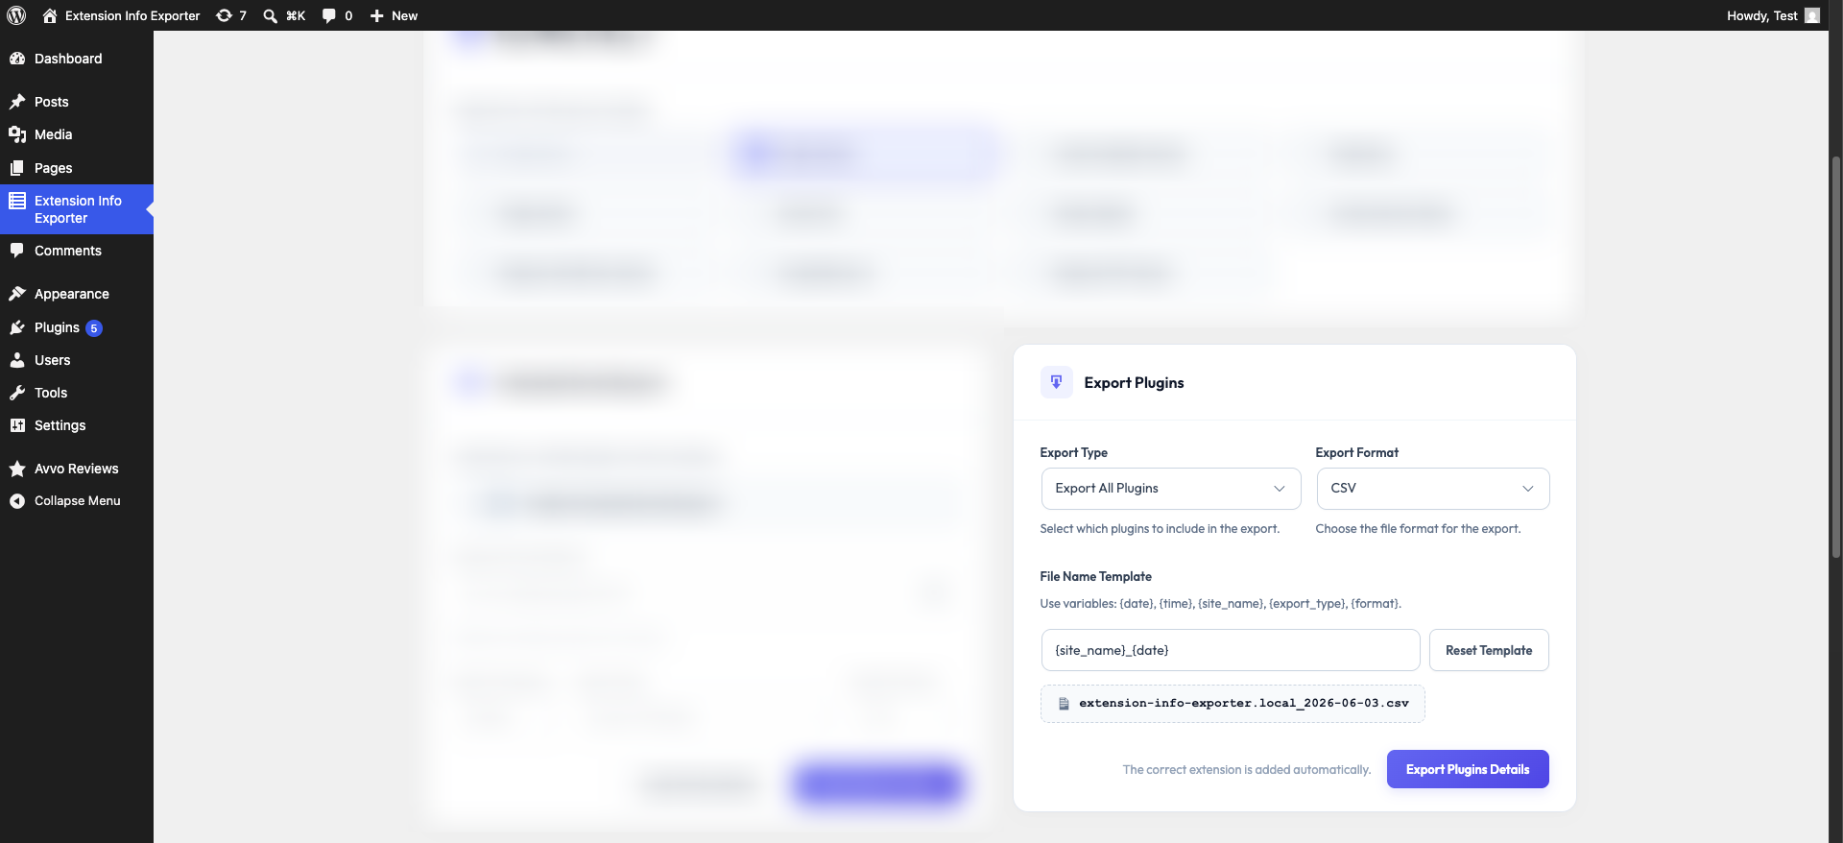Click the Export Plugins header icon

tap(1056, 382)
